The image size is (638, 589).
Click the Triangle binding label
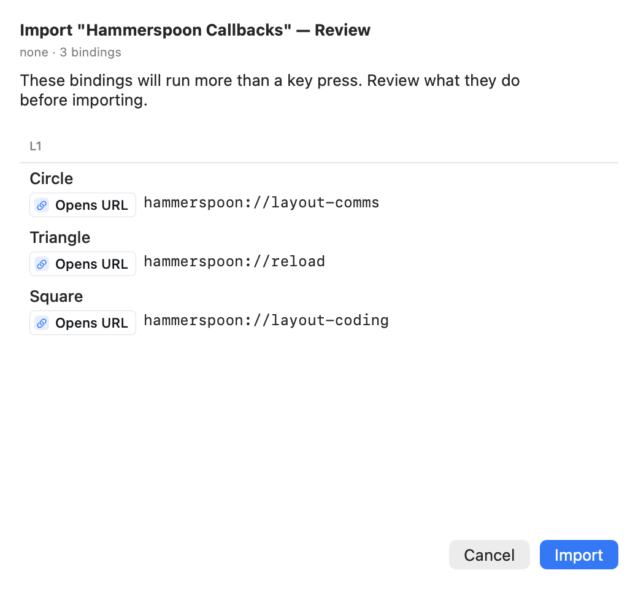(60, 237)
